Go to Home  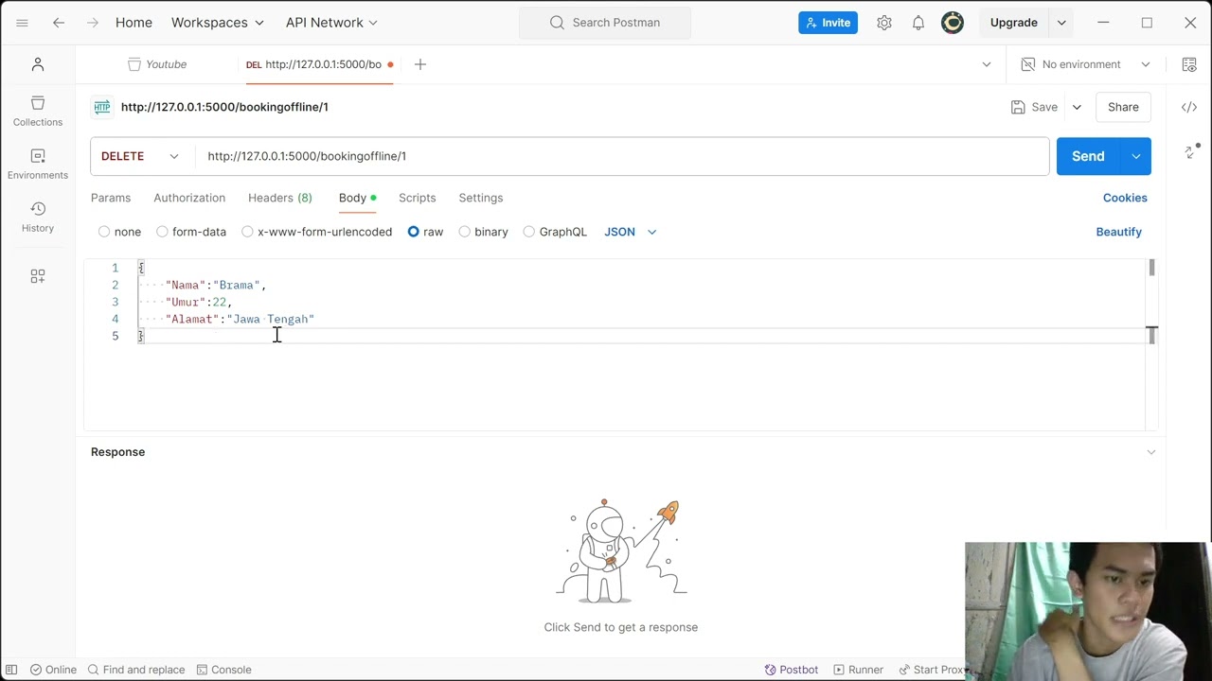point(134,23)
